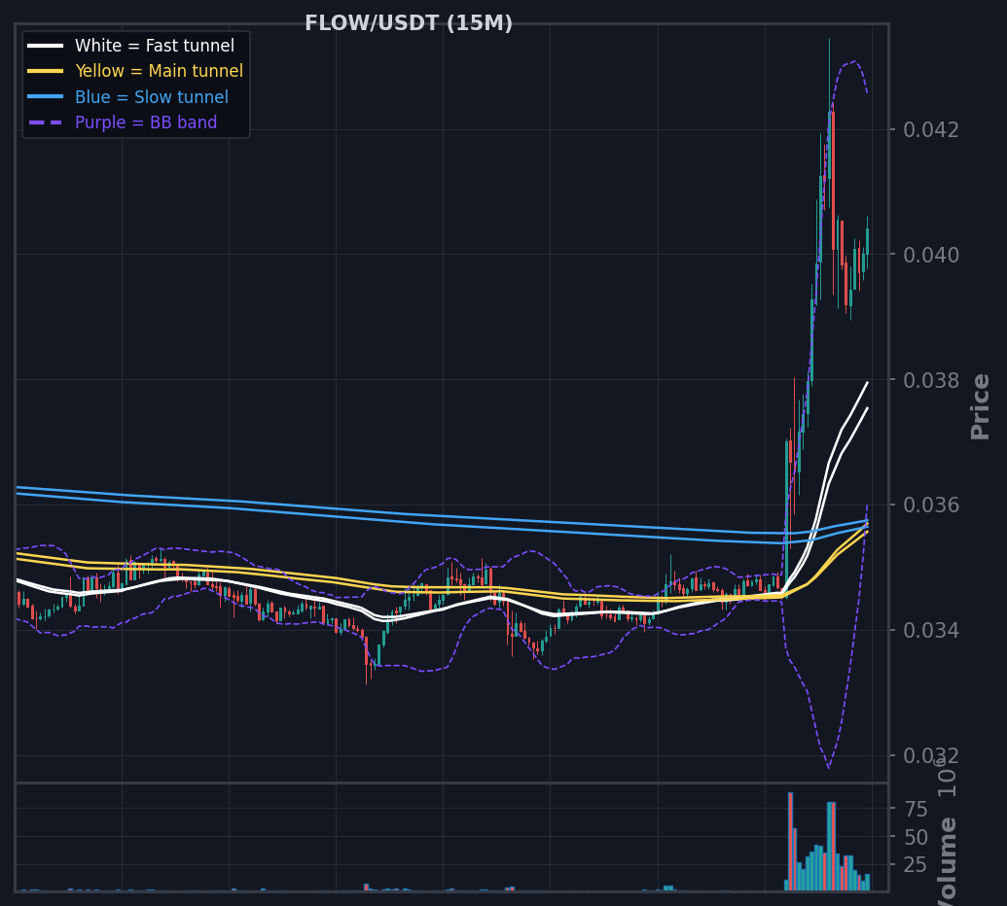This screenshot has width=1007, height=906.
Task: Click the 0.036 price axis label
Action: (930, 505)
